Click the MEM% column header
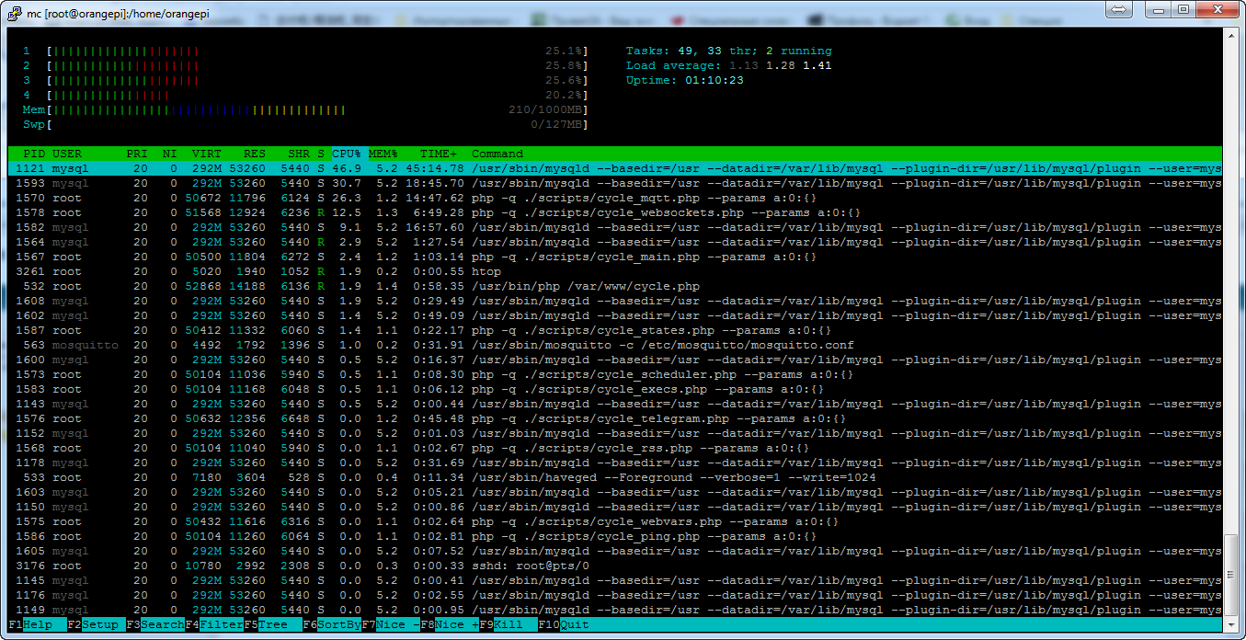Viewport: 1246px width, 640px height. pos(383,154)
